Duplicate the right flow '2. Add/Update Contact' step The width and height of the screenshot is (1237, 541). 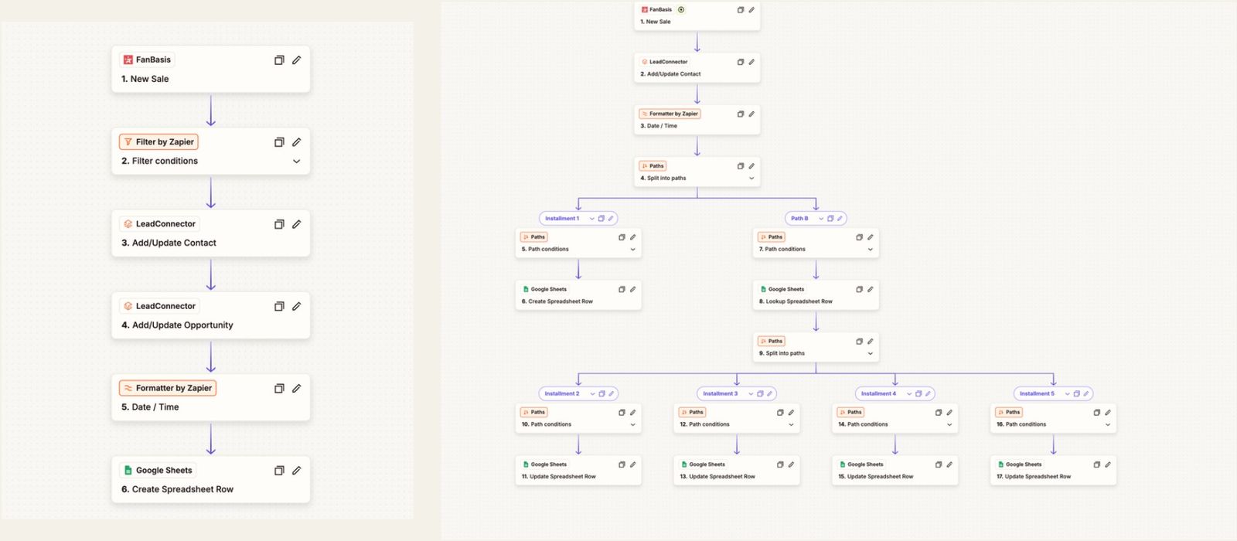741,62
